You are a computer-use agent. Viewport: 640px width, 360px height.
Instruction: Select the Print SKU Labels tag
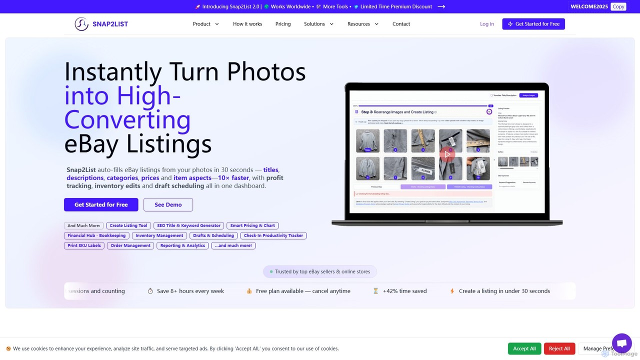coord(84,245)
